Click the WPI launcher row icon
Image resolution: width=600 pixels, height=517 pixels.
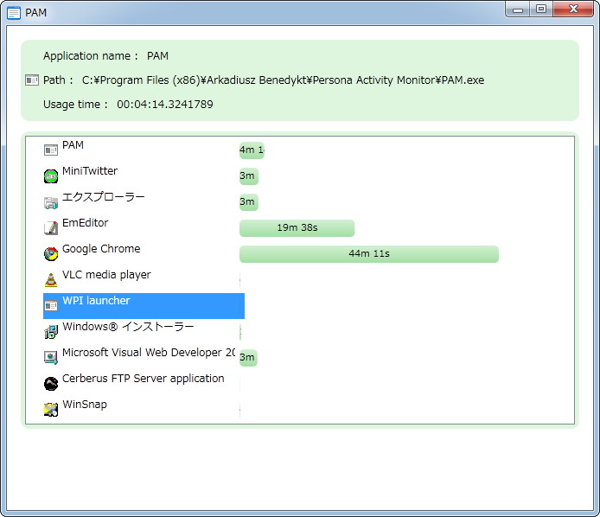[x=51, y=306]
